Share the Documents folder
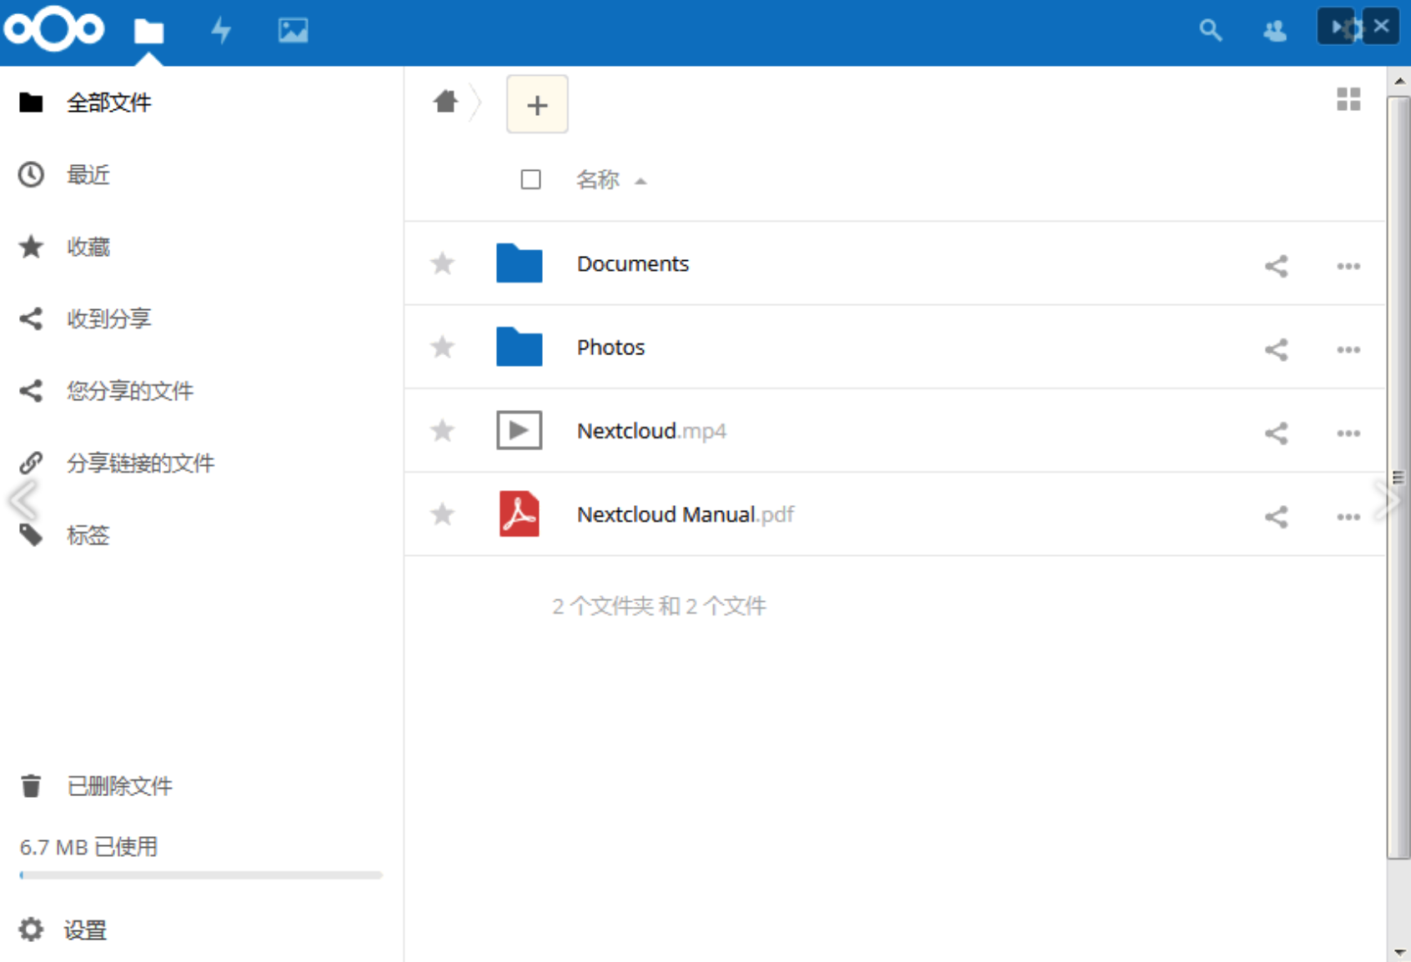 coord(1276,266)
